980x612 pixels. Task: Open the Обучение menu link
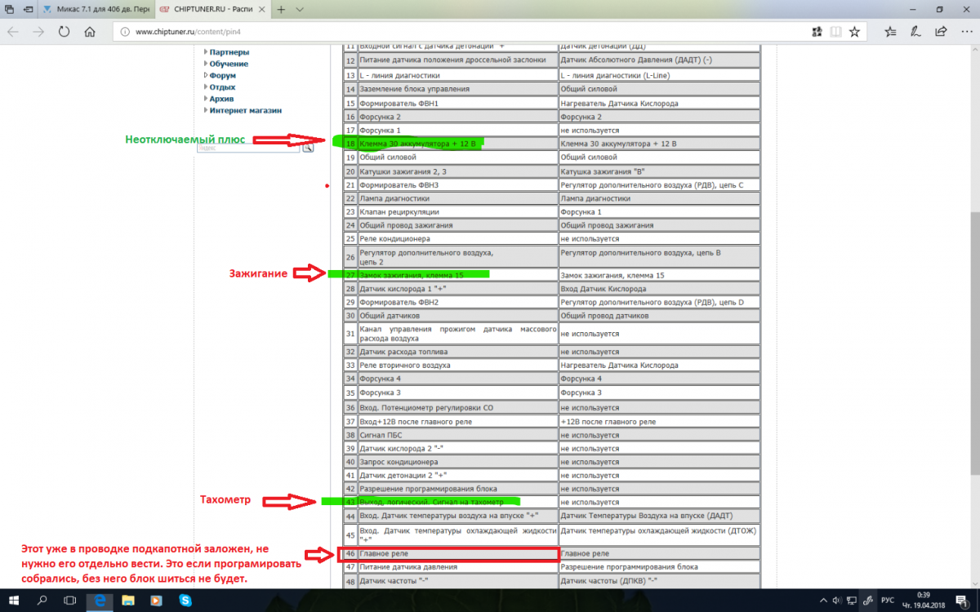[x=229, y=64]
